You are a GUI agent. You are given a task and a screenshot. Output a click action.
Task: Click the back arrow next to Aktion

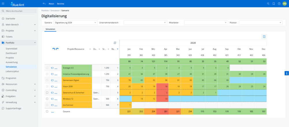tap(44, 4)
